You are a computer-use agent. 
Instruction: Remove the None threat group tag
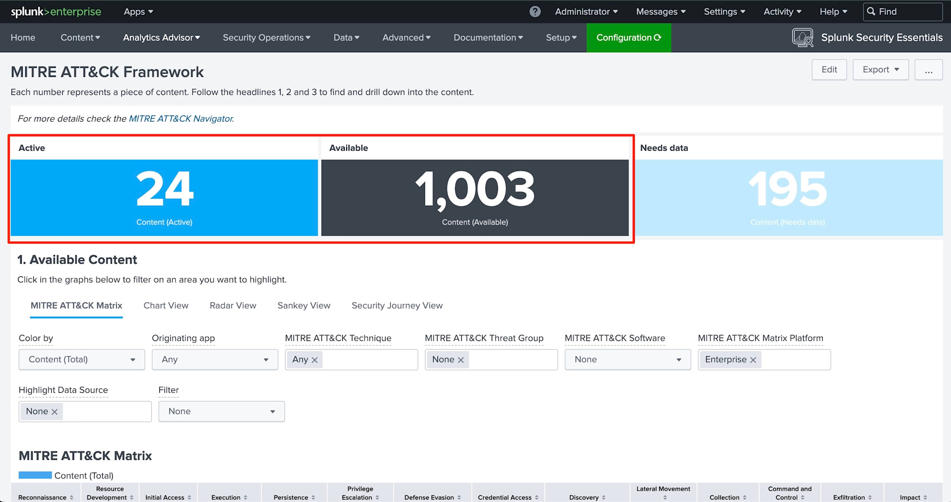point(461,360)
